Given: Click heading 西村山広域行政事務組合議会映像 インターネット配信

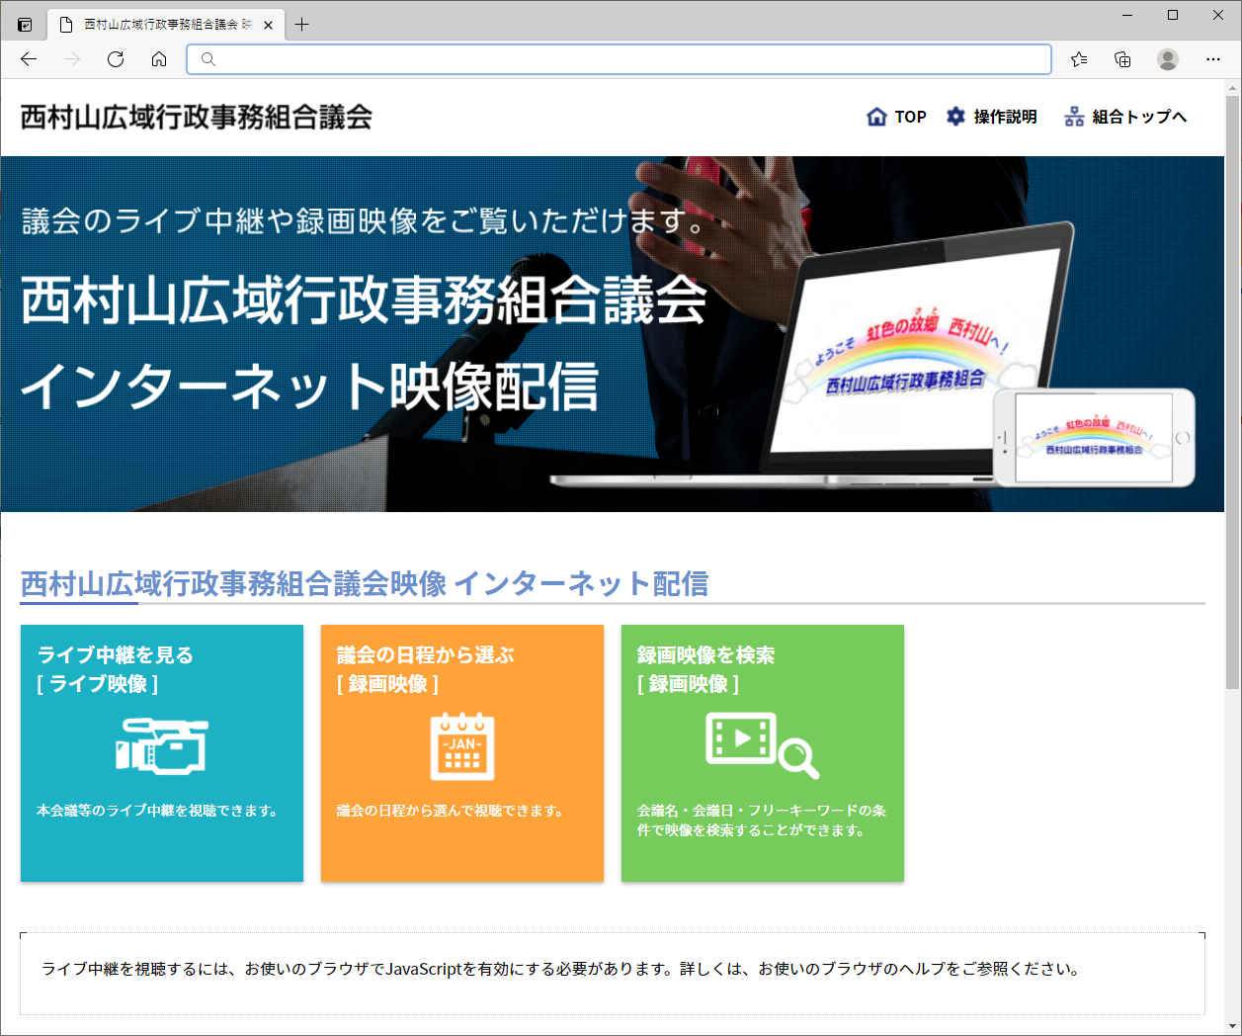Looking at the screenshot, I should point(365,584).
